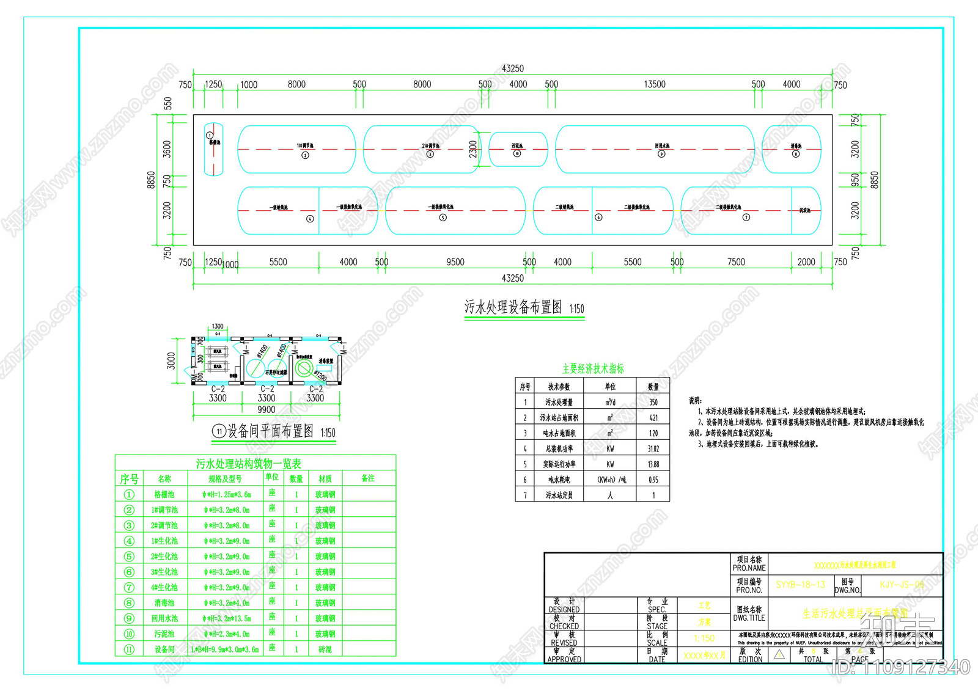Select the 3600 dimension on the left side
The width and height of the screenshot is (978, 691).
[x=167, y=149]
